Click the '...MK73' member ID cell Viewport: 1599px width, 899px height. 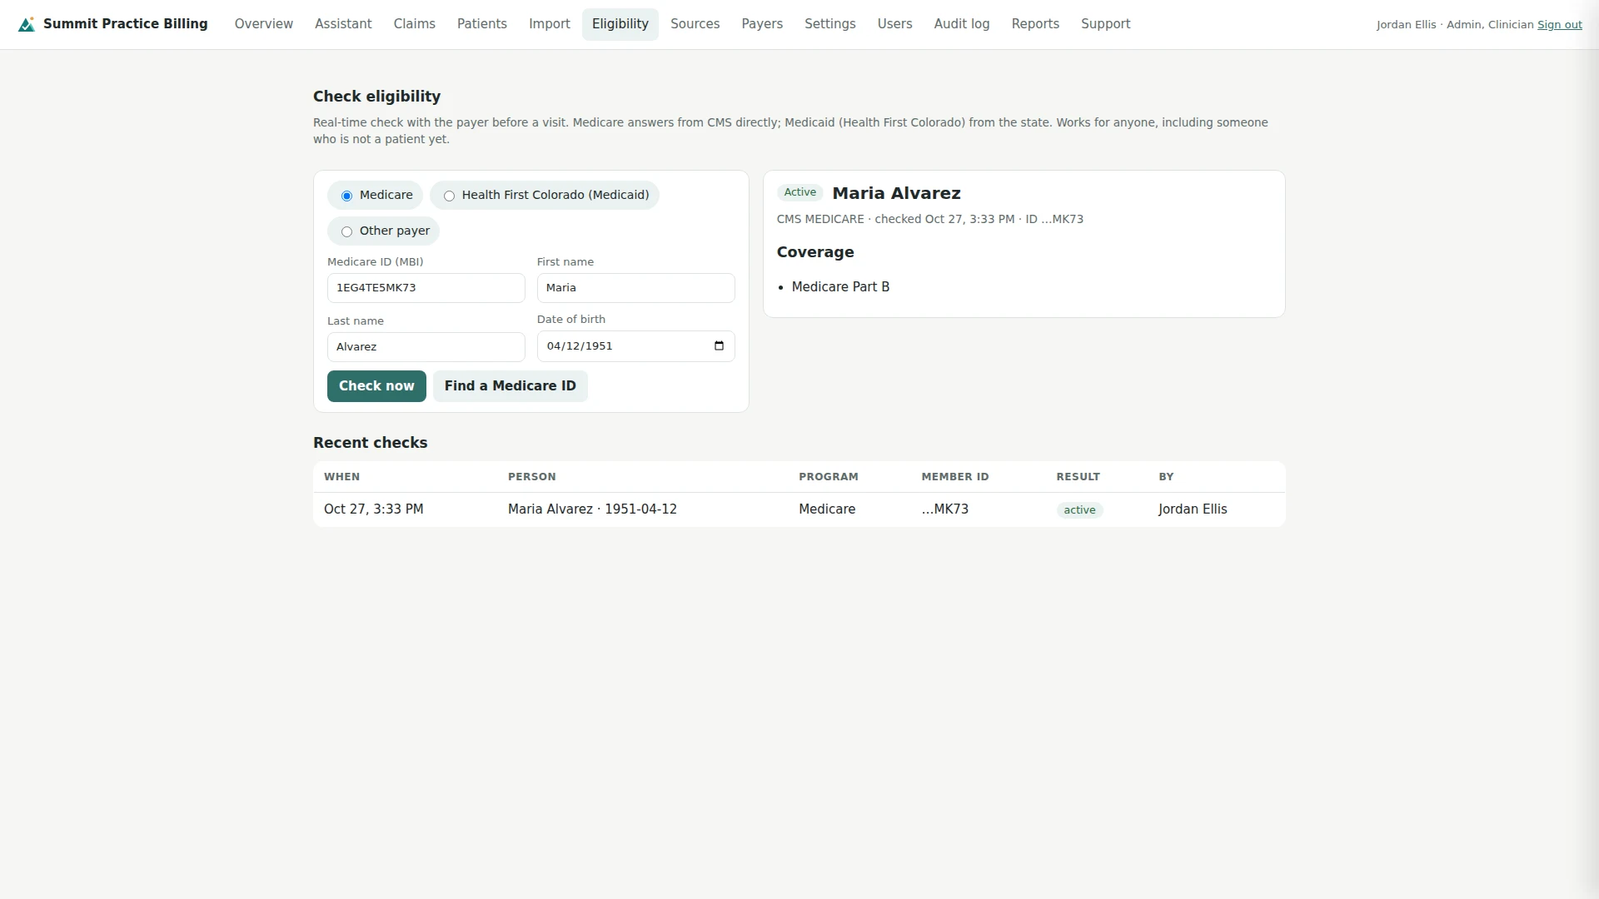(x=945, y=509)
